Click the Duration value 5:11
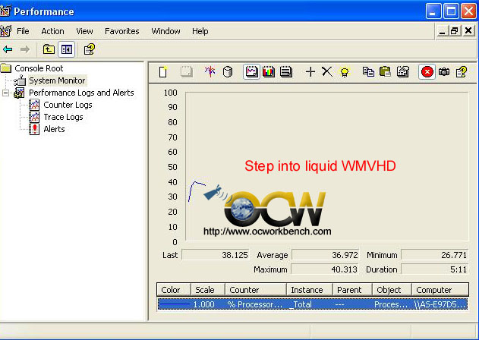This screenshot has height=340, width=479. click(434, 269)
